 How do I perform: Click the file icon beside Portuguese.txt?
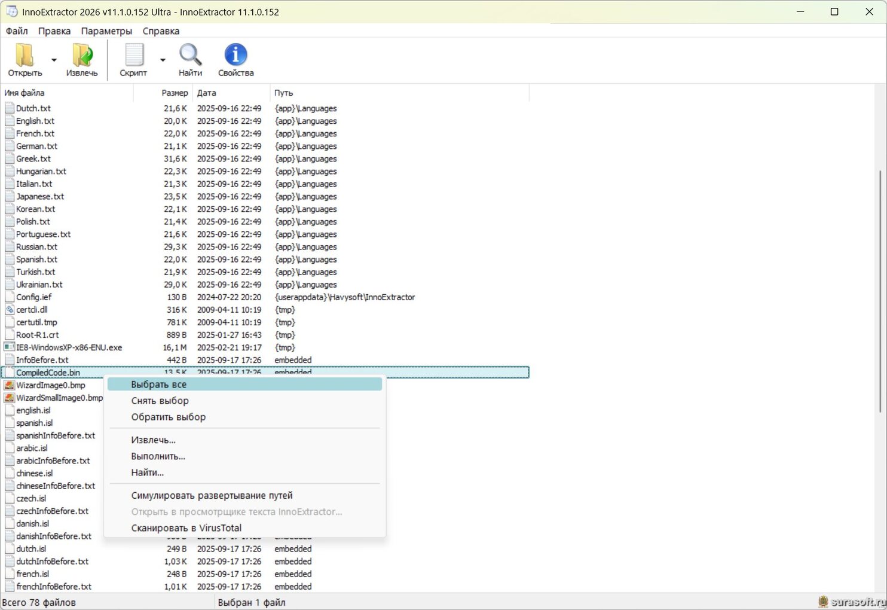pos(10,234)
